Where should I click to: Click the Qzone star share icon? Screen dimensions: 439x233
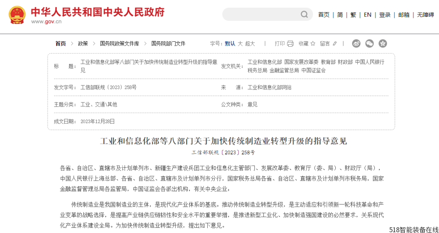tap(382, 43)
